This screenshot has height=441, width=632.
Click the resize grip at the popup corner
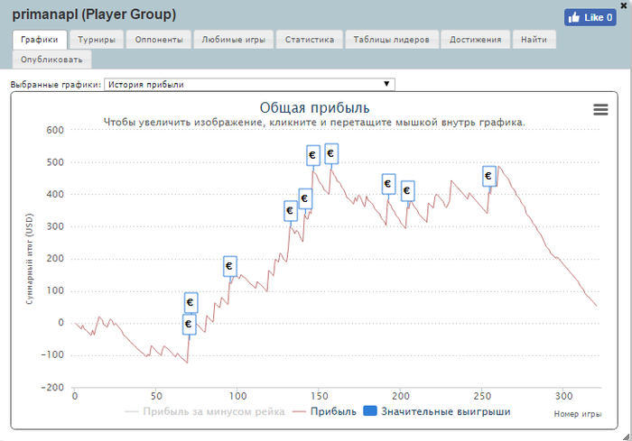coord(627,436)
